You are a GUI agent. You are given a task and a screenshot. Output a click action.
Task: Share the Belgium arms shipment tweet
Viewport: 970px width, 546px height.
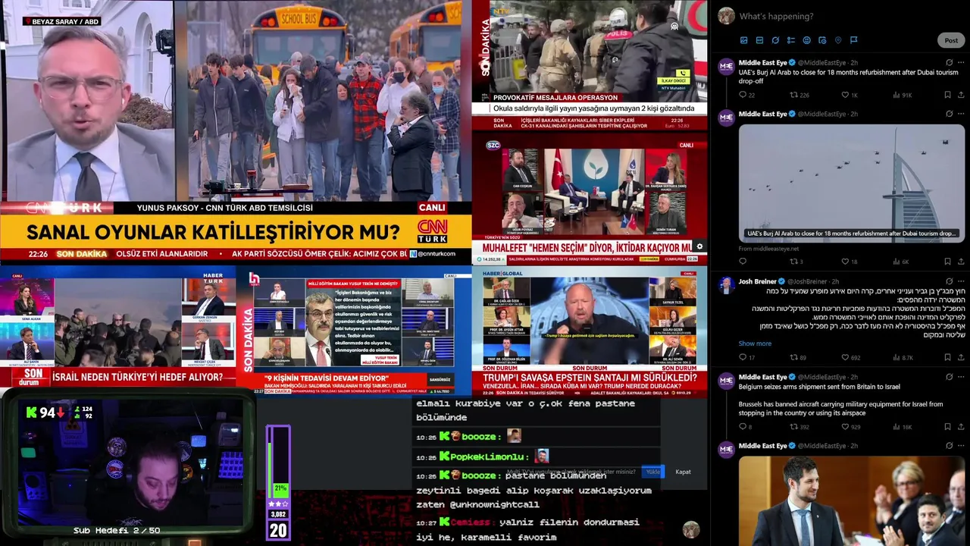pyautogui.click(x=961, y=427)
